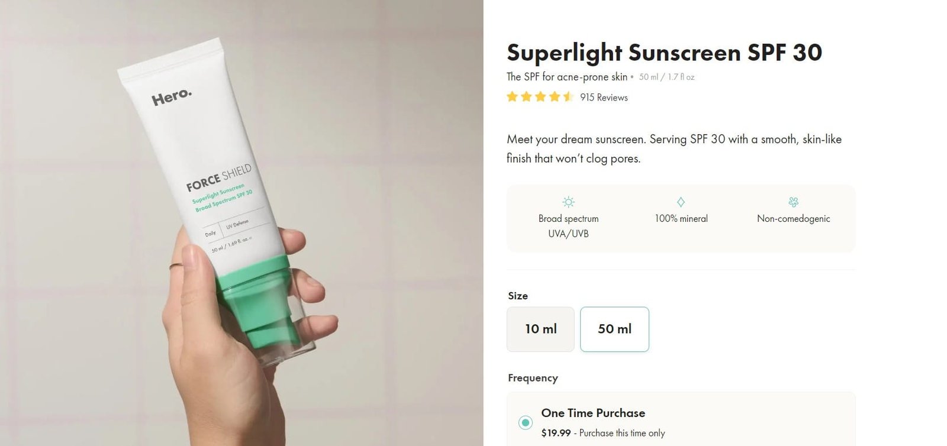Image resolution: width=947 pixels, height=446 pixels.
Task: Click the star icons next to the review count
Action: (540, 96)
